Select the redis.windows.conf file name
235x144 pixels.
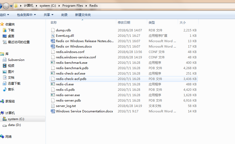[70, 52]
